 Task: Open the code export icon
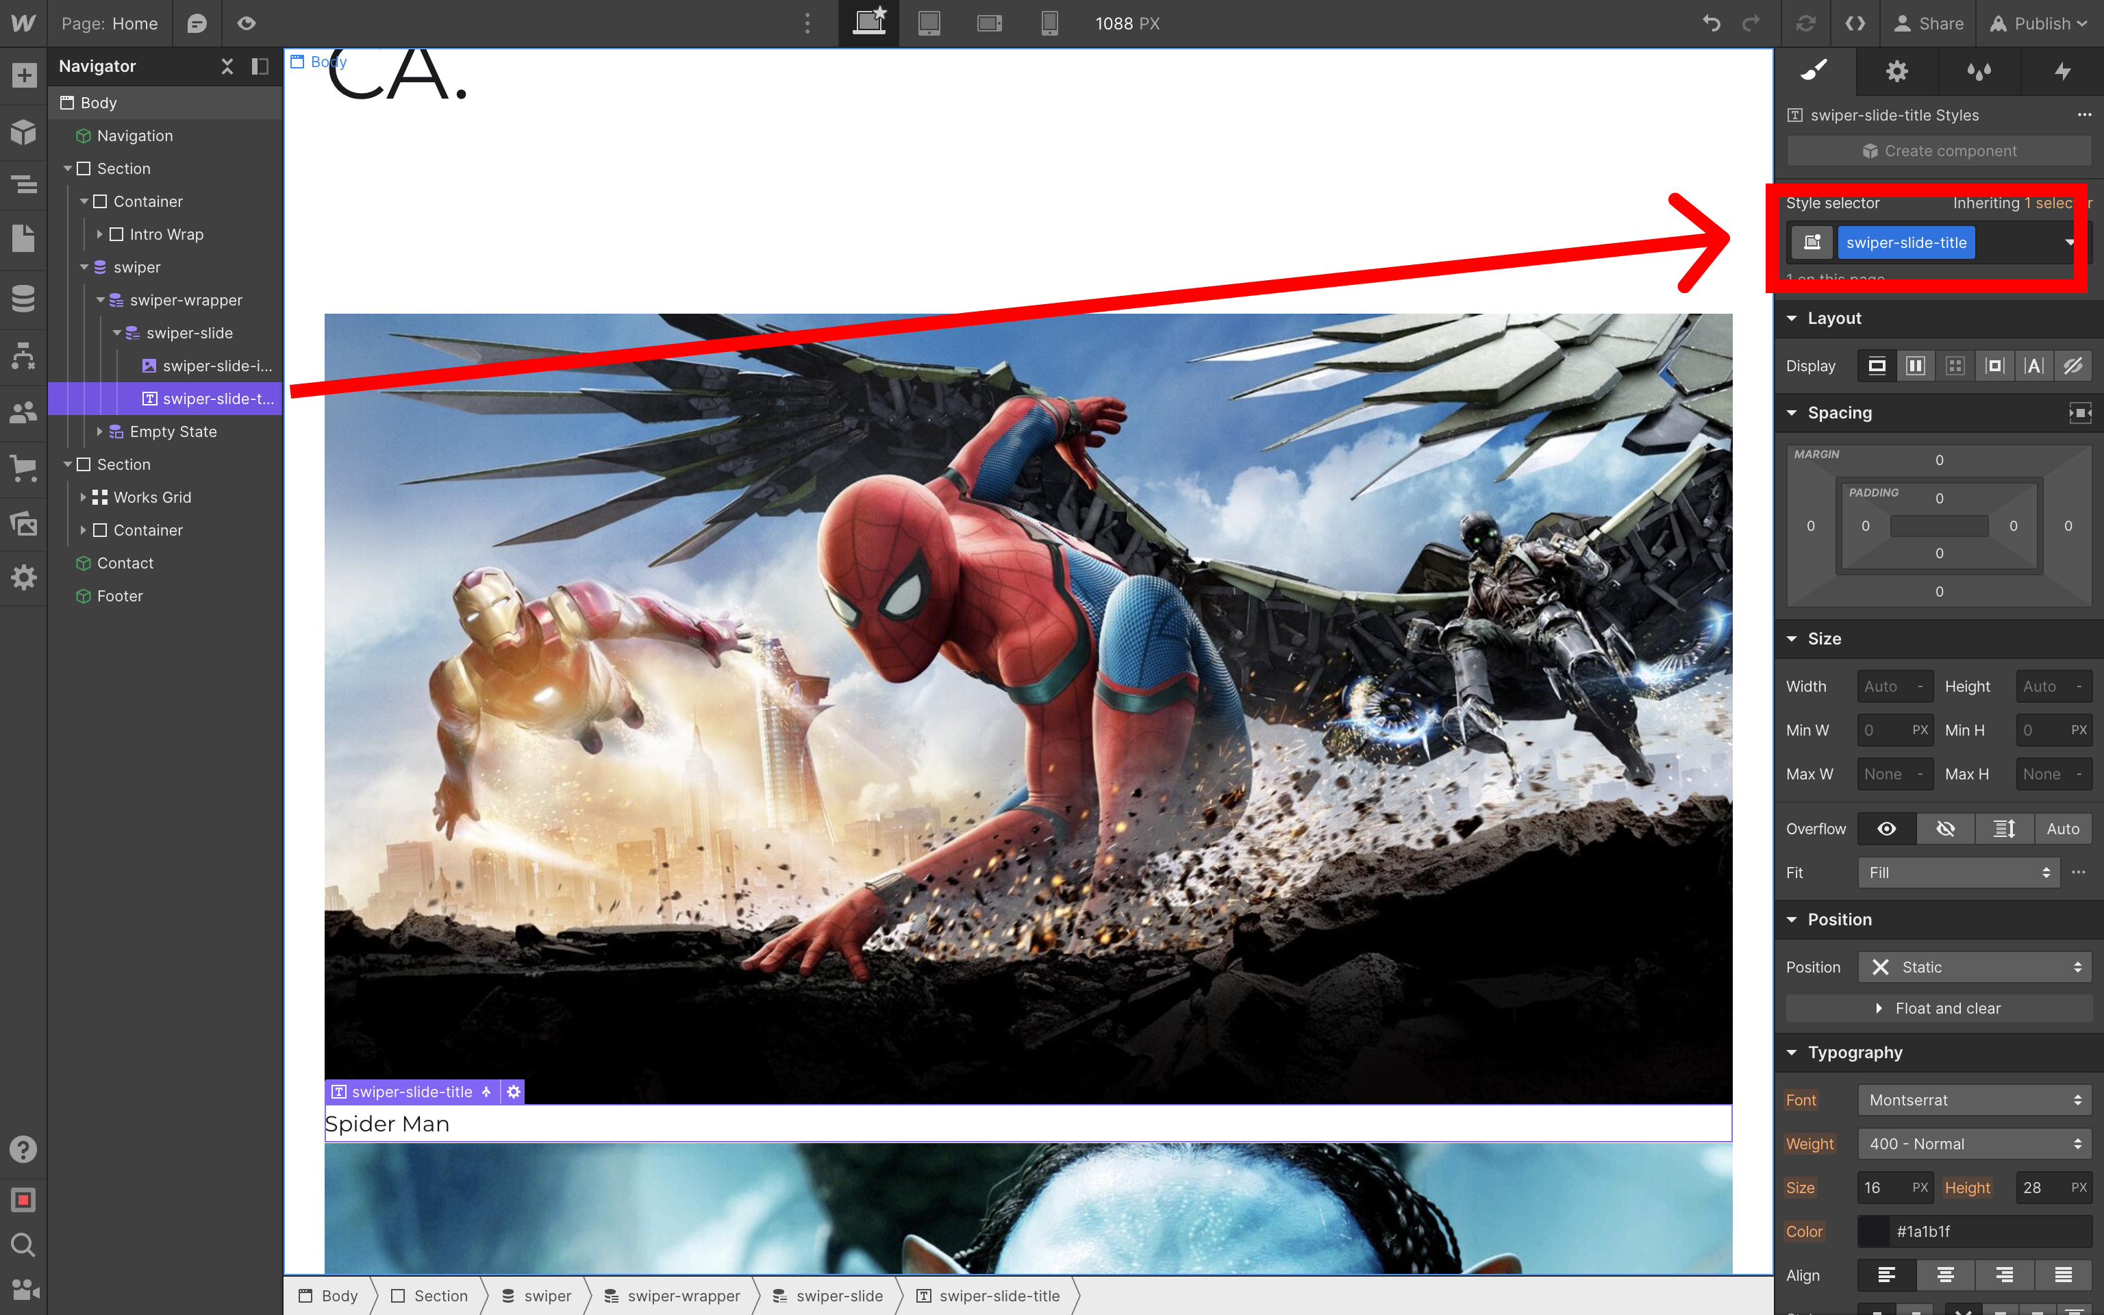coord(1855,23)
